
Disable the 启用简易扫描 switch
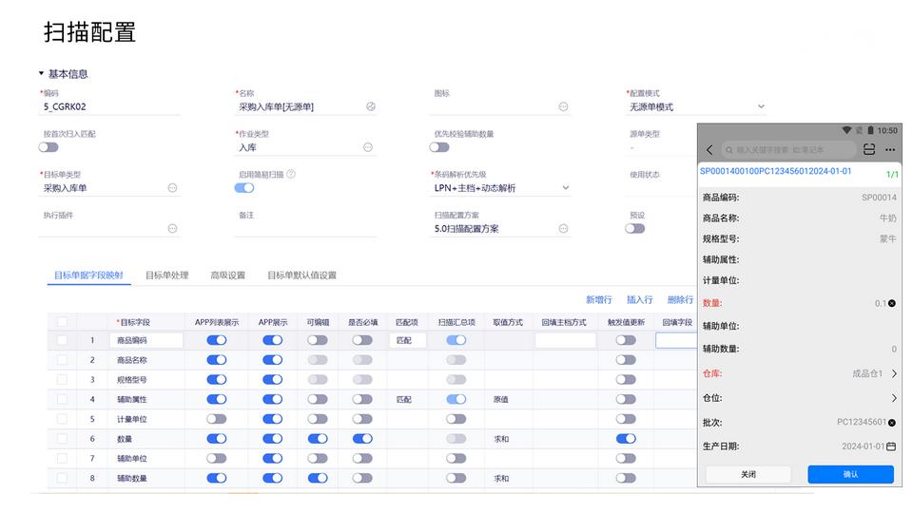pos(244,188)
